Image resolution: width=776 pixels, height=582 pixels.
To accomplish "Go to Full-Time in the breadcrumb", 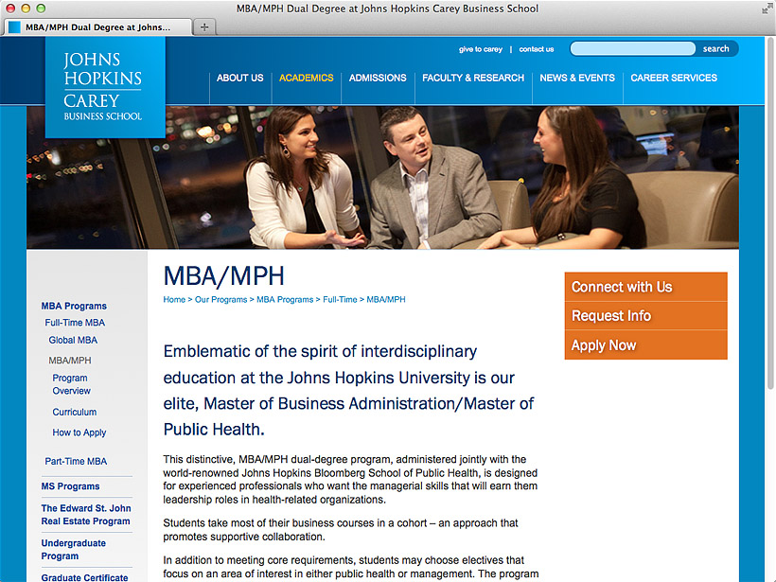I will [x=340, y=299].
